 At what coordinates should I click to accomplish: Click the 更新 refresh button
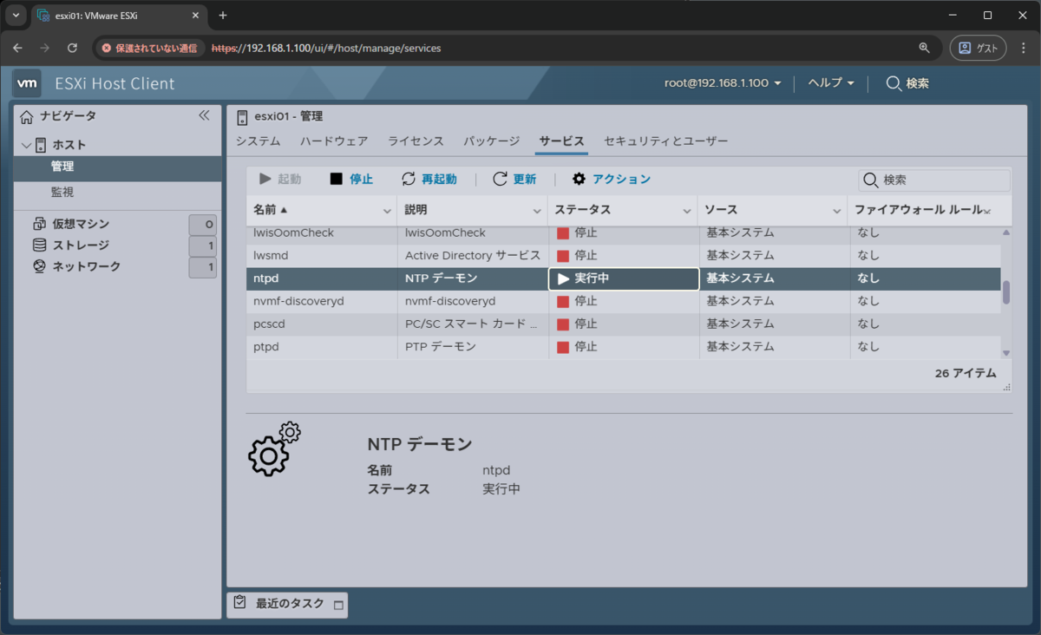click(514, 179)
